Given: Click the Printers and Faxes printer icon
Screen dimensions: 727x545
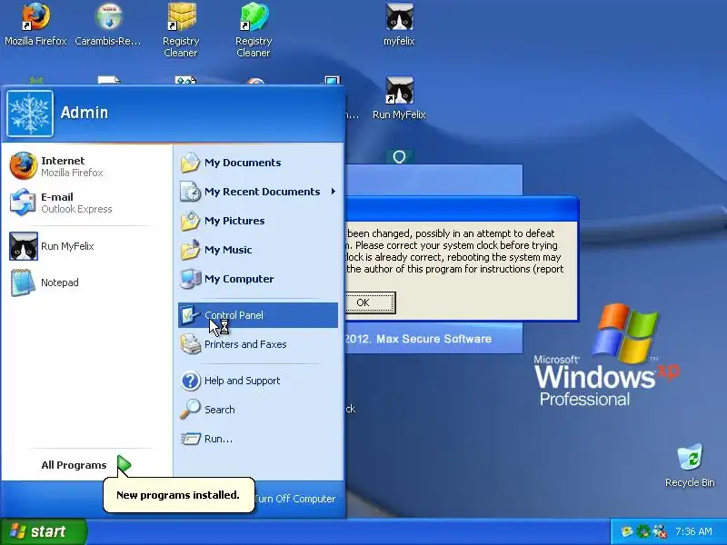Looking at the screenshot, I should [x=191, y=344].
